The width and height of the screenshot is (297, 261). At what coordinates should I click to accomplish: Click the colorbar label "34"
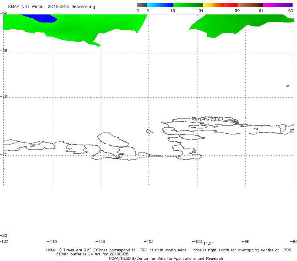[201, 11]
